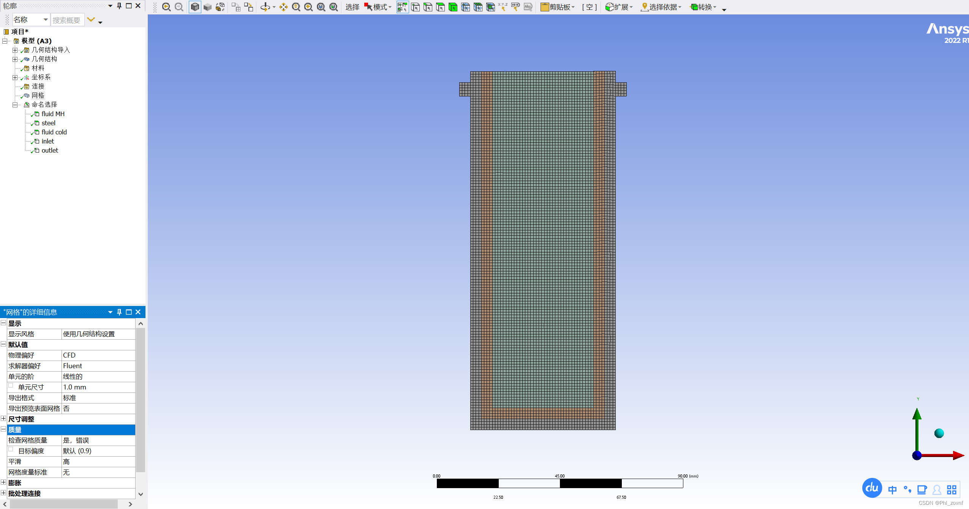The width and height of the screenshot is (969, 509).
Task: Toggle the 单元尺寸 checkbox
Action: [x=11, y=386]
